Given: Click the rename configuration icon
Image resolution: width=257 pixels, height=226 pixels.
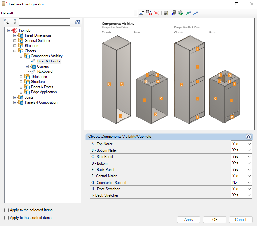Looking at the screenshot, I should click(x=141, y=13).
